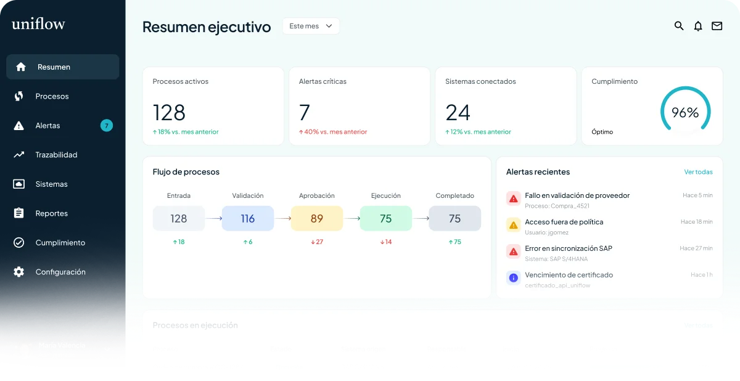Viewport: 740px width, 381px height.
Task: Click the '12% vs. mes anterior' text
Action: (478, 132)
